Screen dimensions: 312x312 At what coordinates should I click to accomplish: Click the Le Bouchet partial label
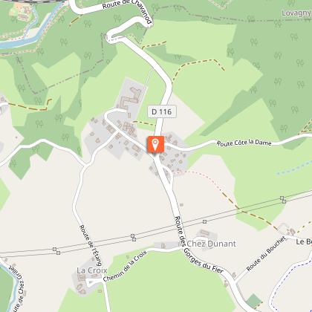pyautogui.click(x=304, y=241)
